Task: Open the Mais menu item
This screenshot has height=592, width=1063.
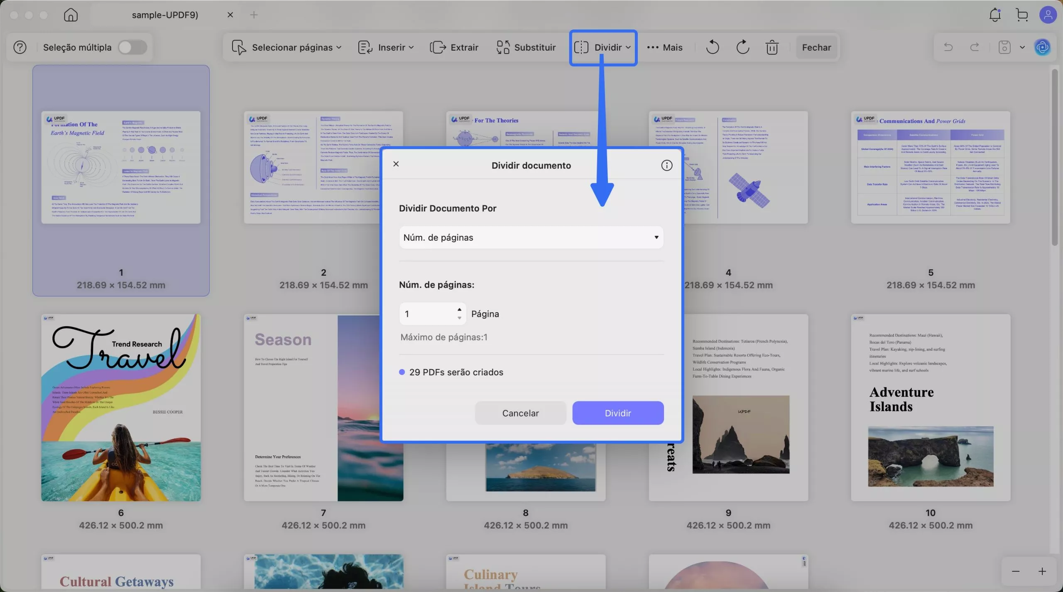Action: (665, 47)
